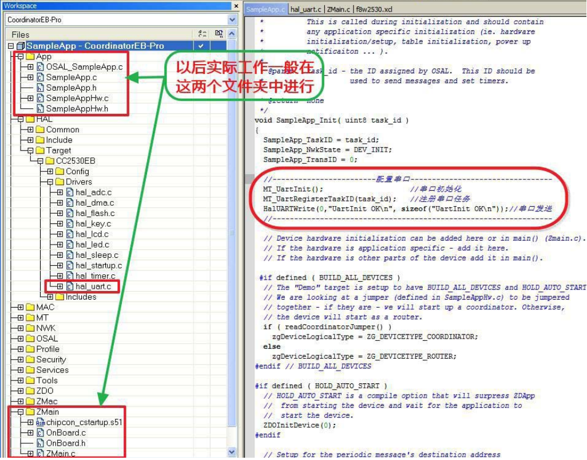Expand the MAC folder node
This screenshot has height=460, width=587.
tap(21, 308)
